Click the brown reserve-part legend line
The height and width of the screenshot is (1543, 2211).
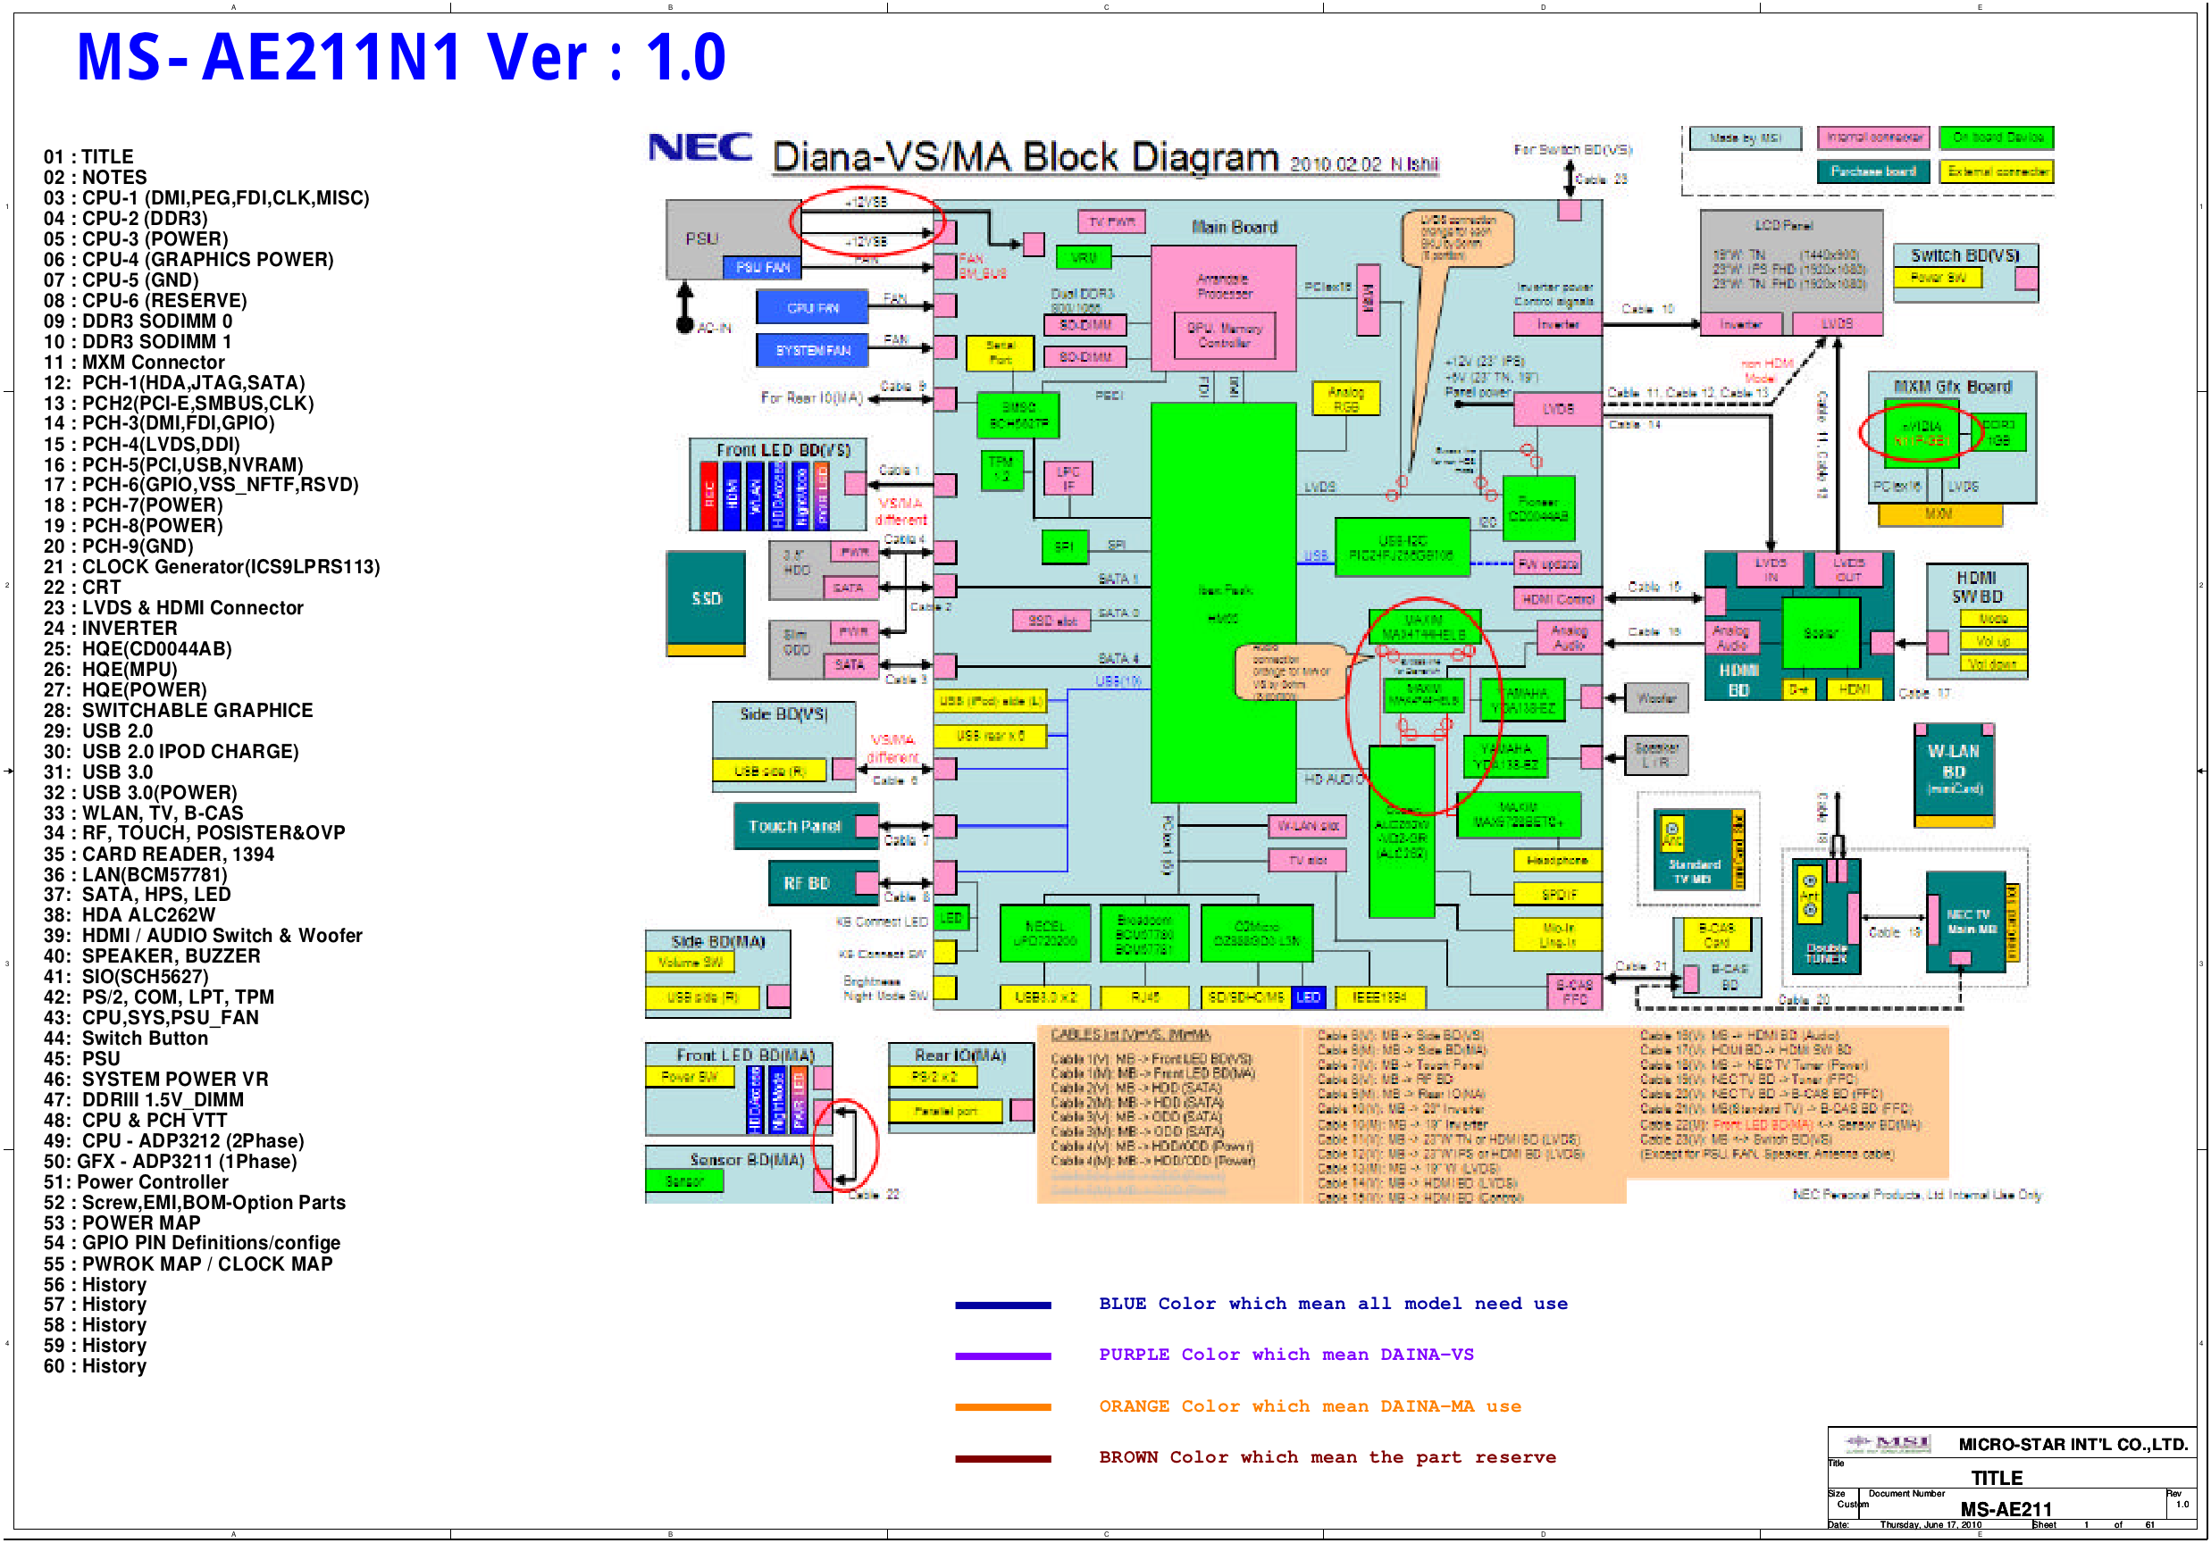click(x=1002, y=1459)
